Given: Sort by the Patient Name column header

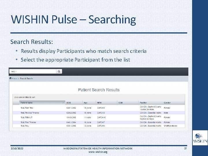Looking at the screenshot, I should (42, 103).
